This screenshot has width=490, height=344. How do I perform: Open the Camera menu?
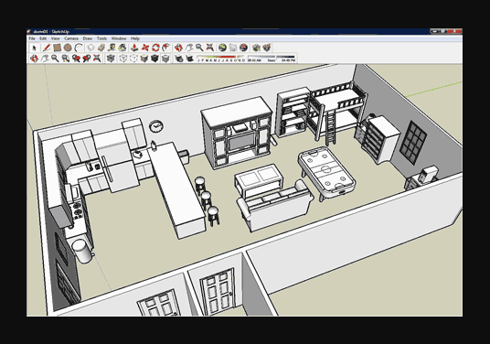(x=71, y=38)
